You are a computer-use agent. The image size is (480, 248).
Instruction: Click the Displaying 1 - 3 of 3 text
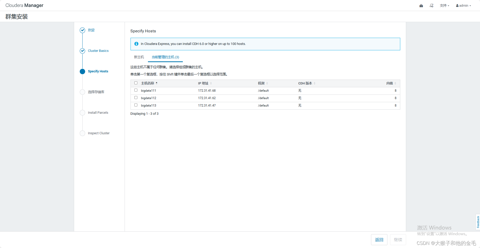coord(144,114)
